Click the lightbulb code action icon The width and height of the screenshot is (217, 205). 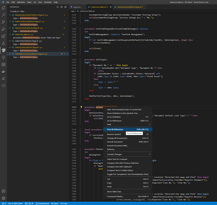81,107
